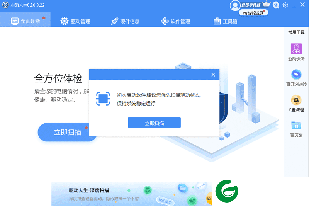
Task: Click the 驱动人生 logo icon in title bar
Action: click(5, 5)
